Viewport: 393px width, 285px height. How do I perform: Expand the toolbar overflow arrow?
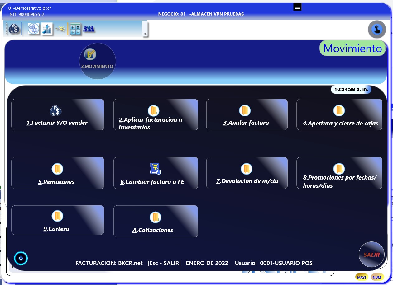click(x=145, y=34)
